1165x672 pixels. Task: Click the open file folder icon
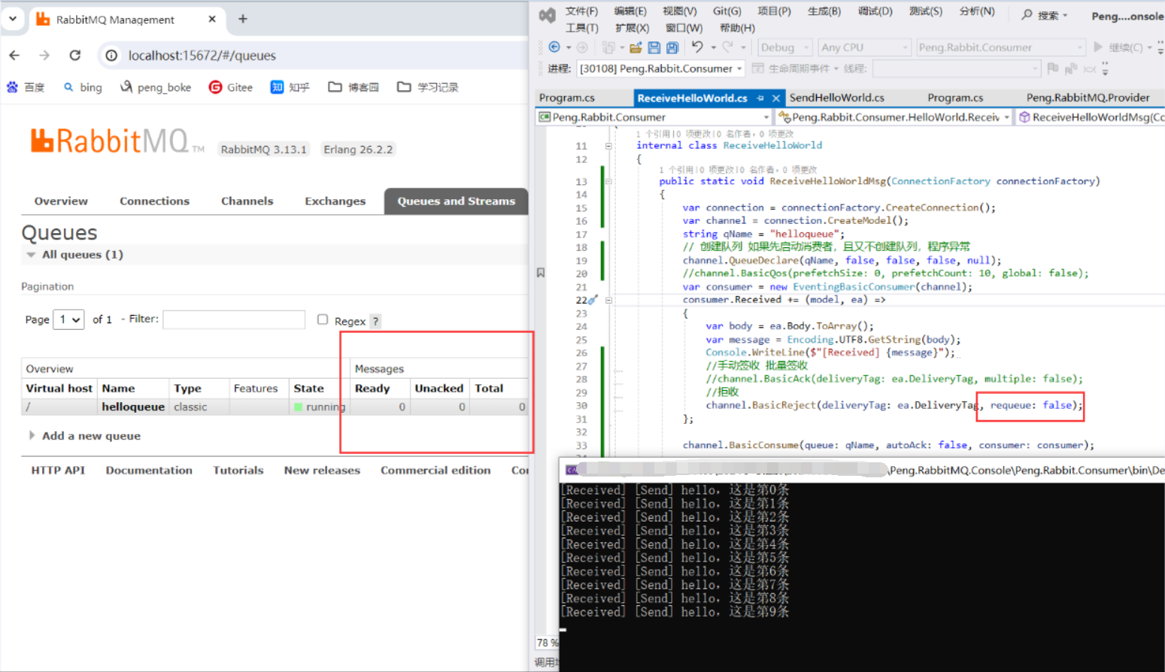[636, 47]
